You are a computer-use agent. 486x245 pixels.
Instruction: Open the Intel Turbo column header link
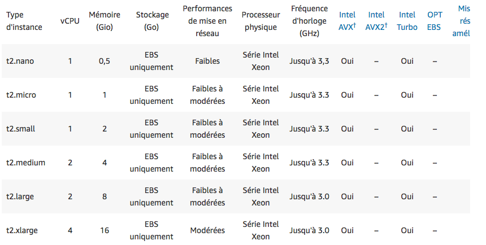point(407,21)
